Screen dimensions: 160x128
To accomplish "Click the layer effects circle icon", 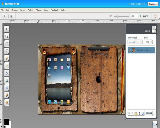I will point(140,113).
